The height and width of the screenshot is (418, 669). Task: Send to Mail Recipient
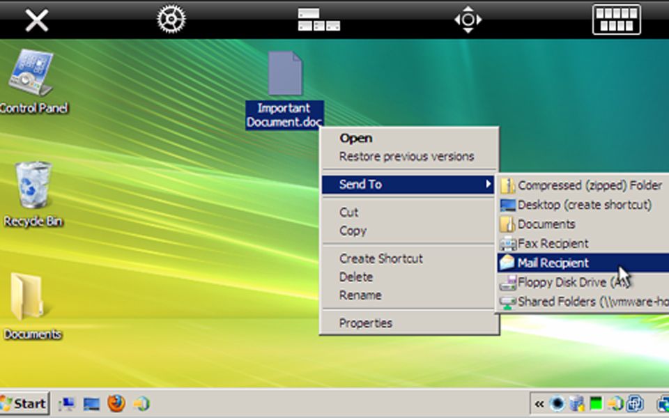(583, 263)
